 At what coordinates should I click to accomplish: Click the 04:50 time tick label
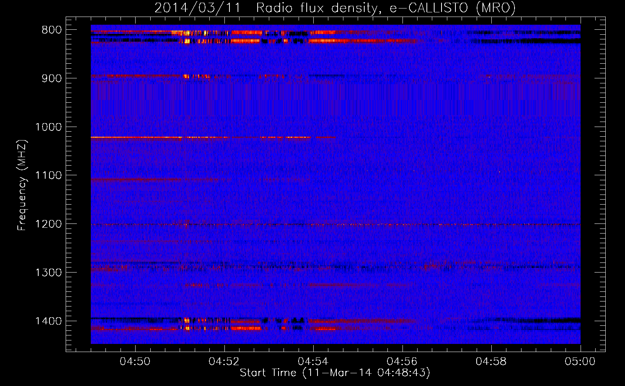pos(135,362)
